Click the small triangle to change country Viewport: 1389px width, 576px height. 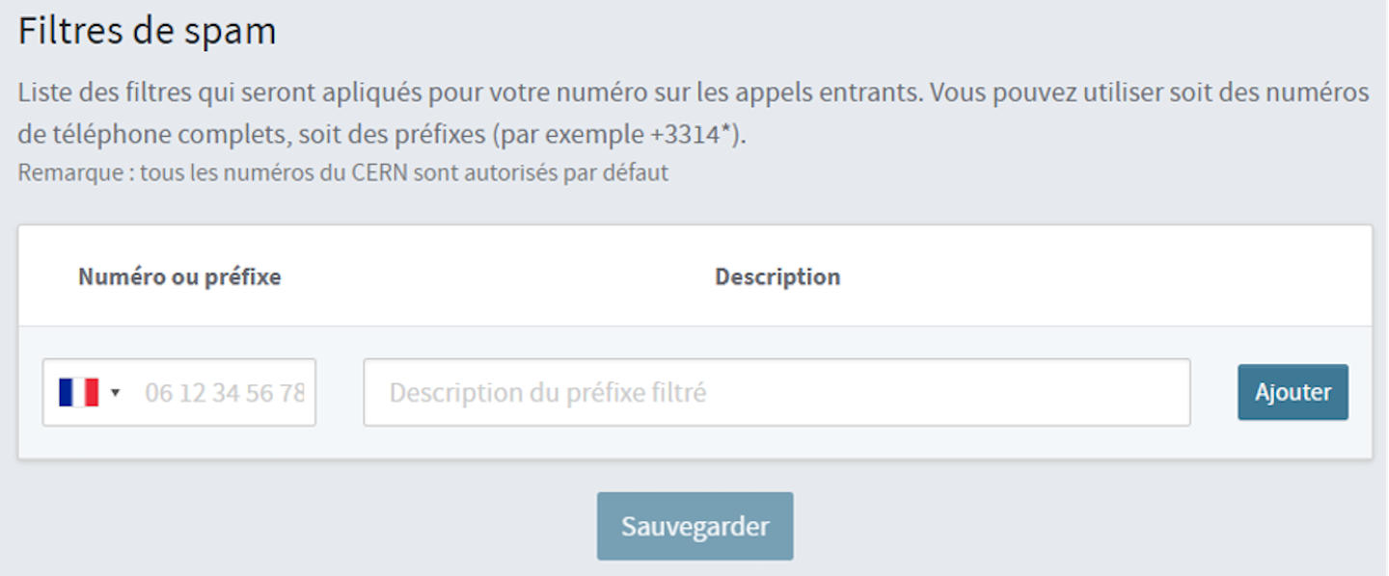(x=116, y=392)
